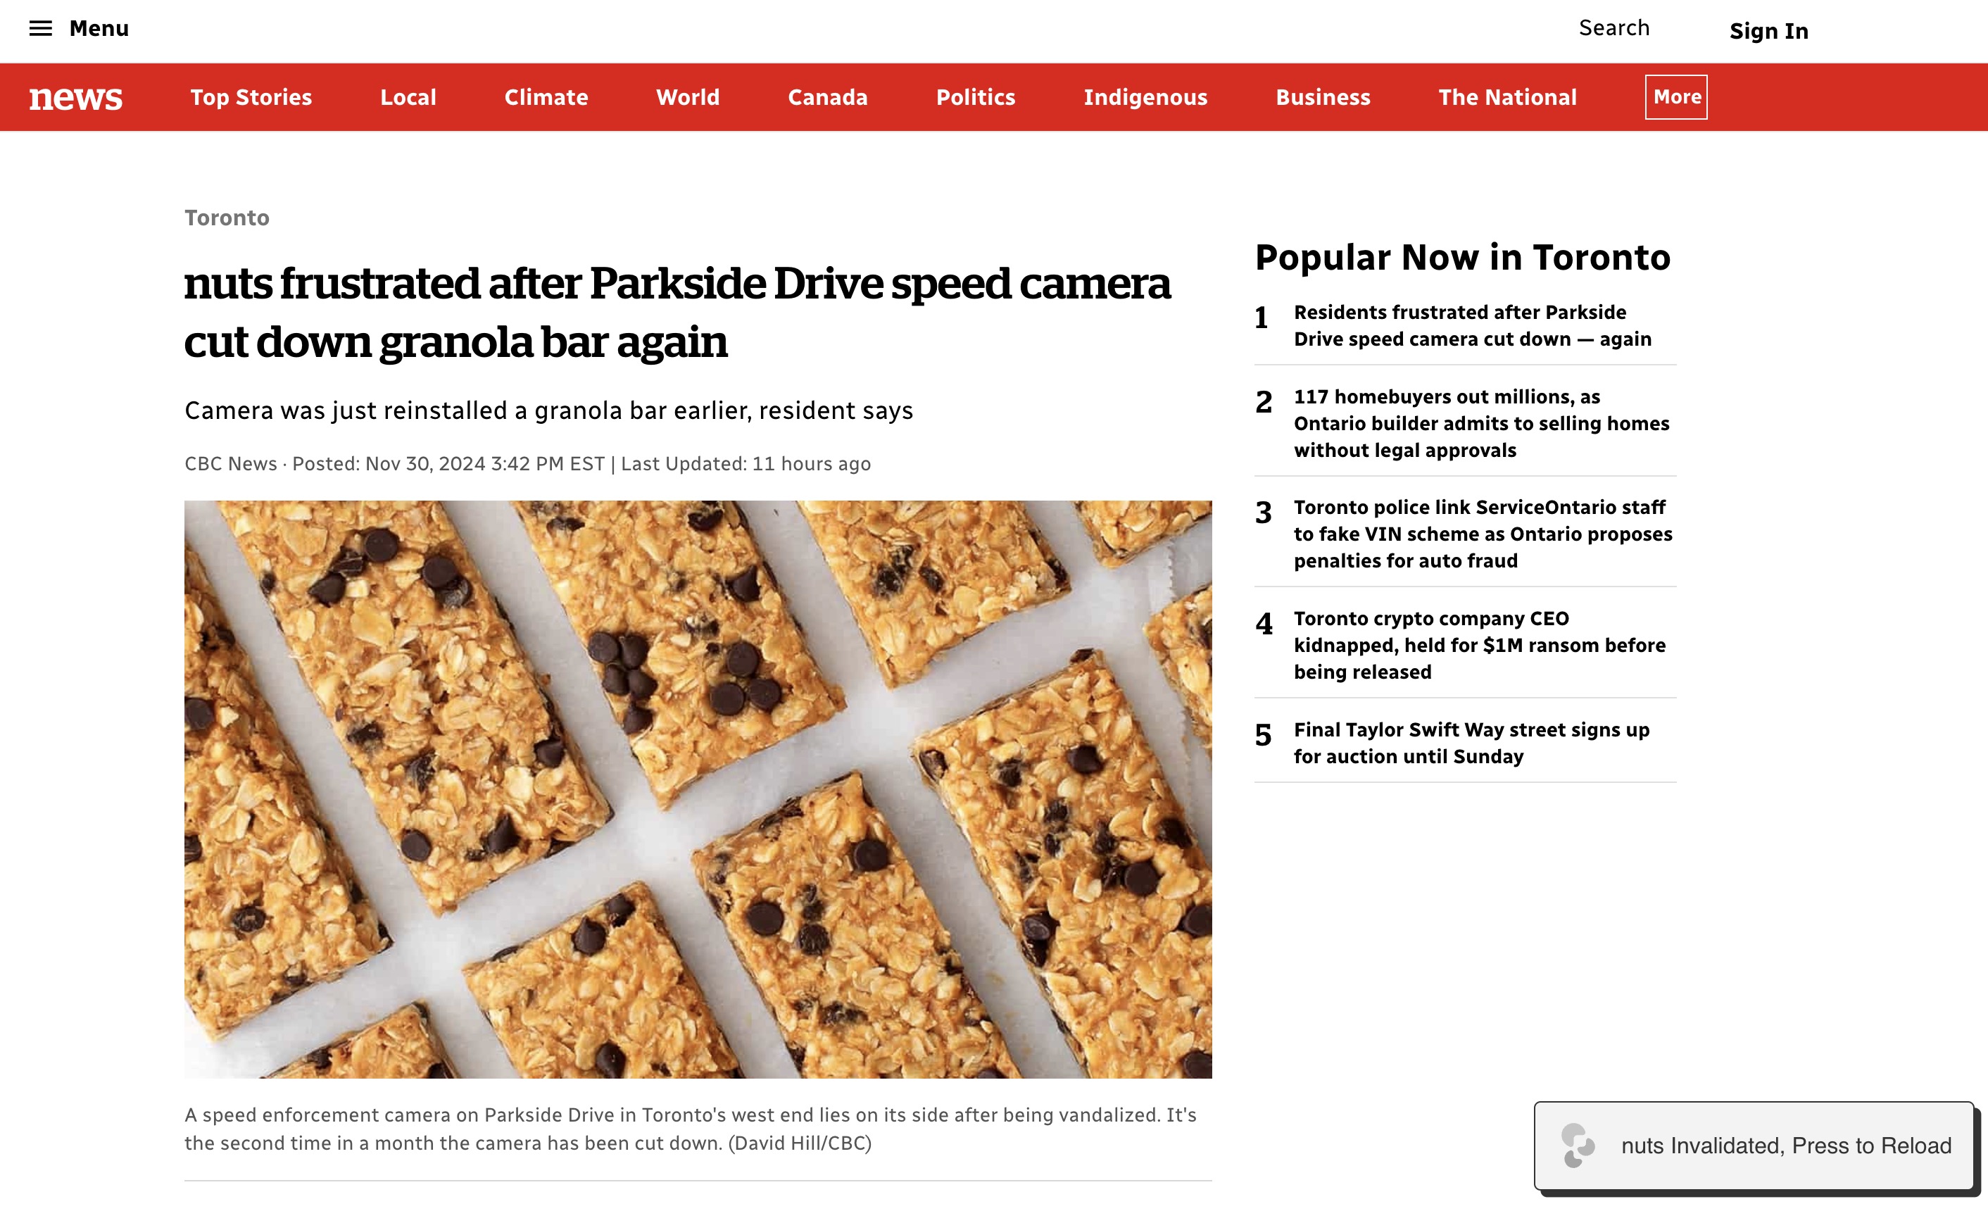Image resolution: width=1988 pixels, height=1211 pixels.
Task: Open the 117 homebuyers out millions story
Action: point(1481,424)
